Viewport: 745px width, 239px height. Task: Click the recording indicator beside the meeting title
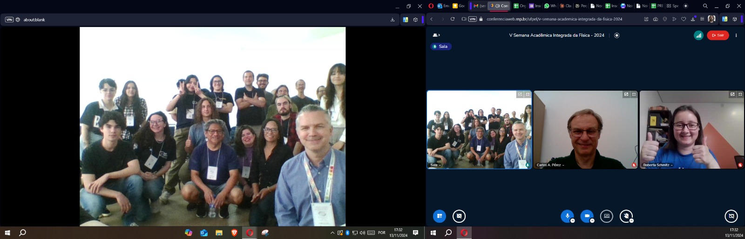(616, 35)
